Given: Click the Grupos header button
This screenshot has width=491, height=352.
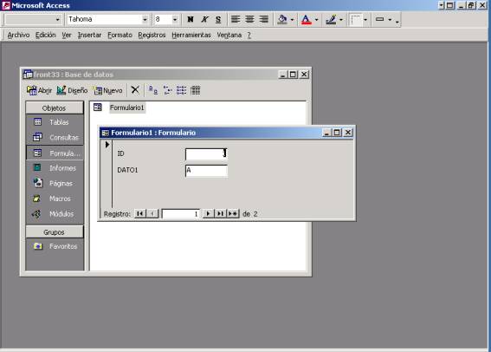Looking at the screenshot, I should point(55,232).
